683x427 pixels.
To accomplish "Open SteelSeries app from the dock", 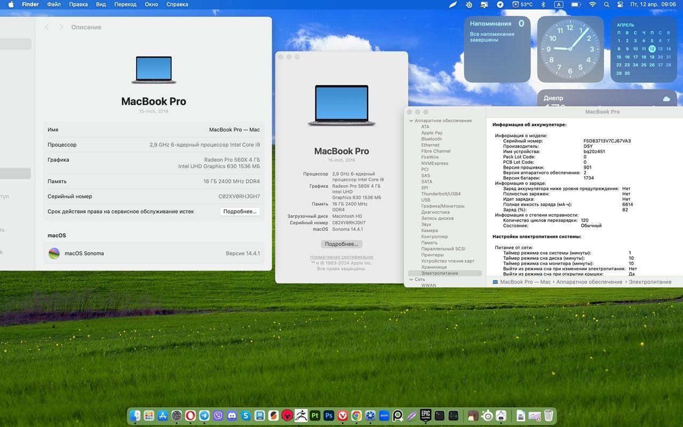I will [x=487, y=415].
